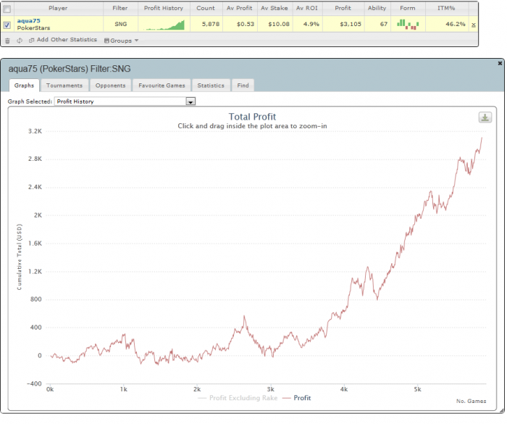
Task: Open the Statistics tab
Action: (211, 86)
